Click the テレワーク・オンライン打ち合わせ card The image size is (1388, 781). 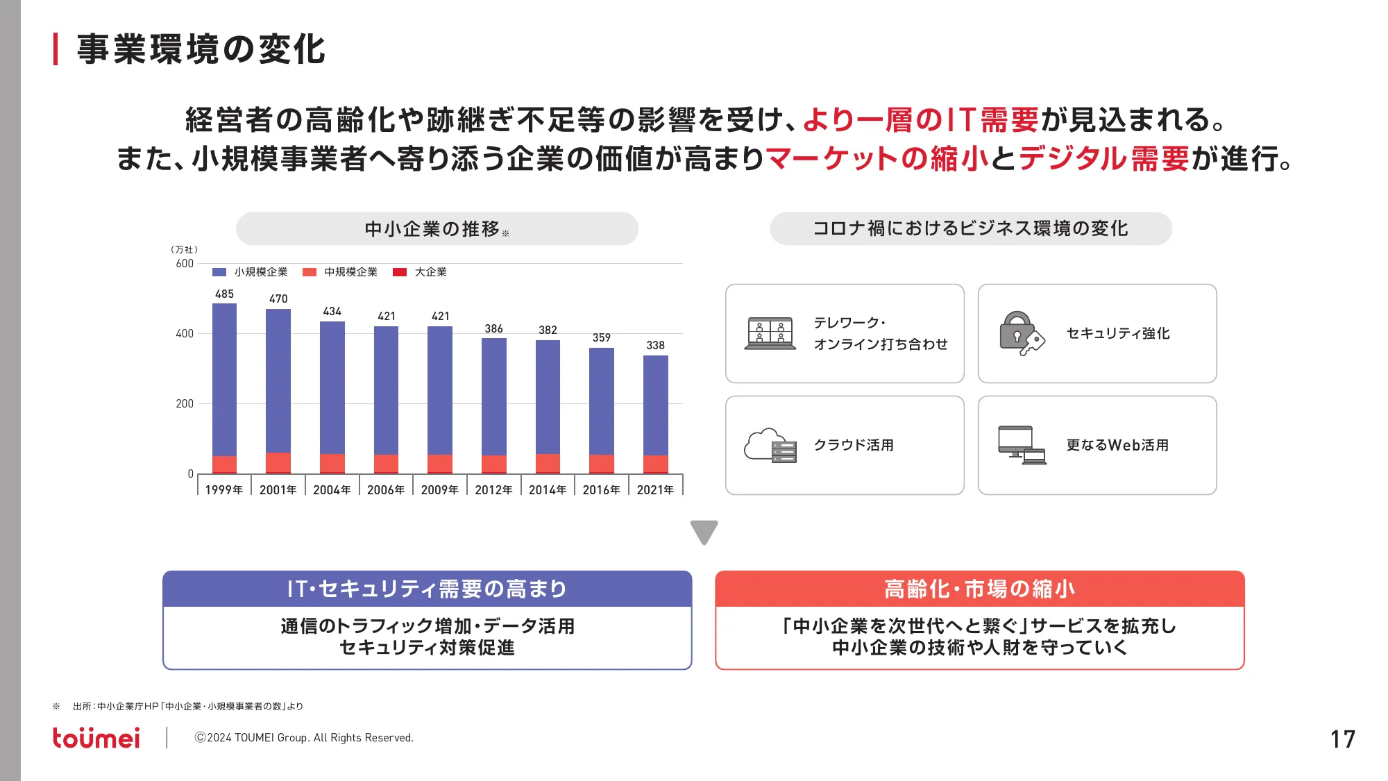(x=845, y=333)
